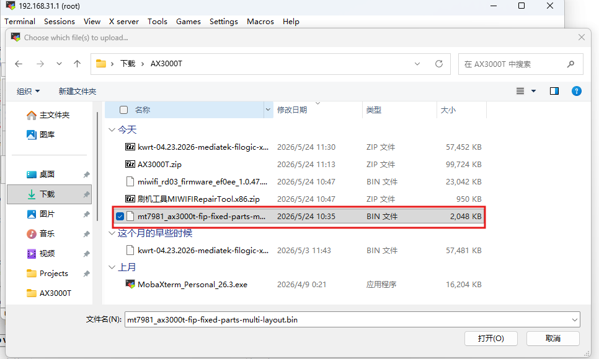Open the 组织 dropdown menu

coord(28,91)
